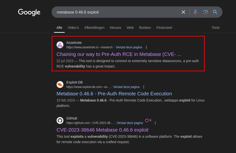Viewport: 236px width, 153px height.
Task: Click the Exploit-DB site favicon
Action: pyautogui.click(x=60, y=84)
